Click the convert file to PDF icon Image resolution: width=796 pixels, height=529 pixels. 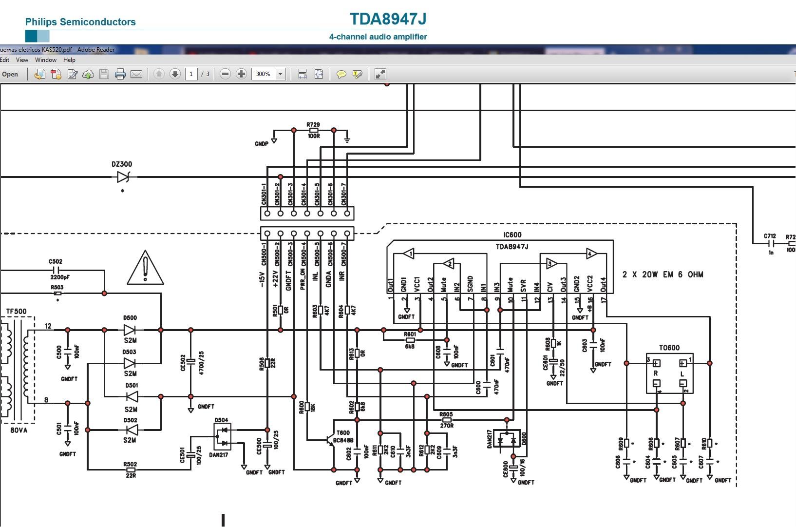(40, 74)
